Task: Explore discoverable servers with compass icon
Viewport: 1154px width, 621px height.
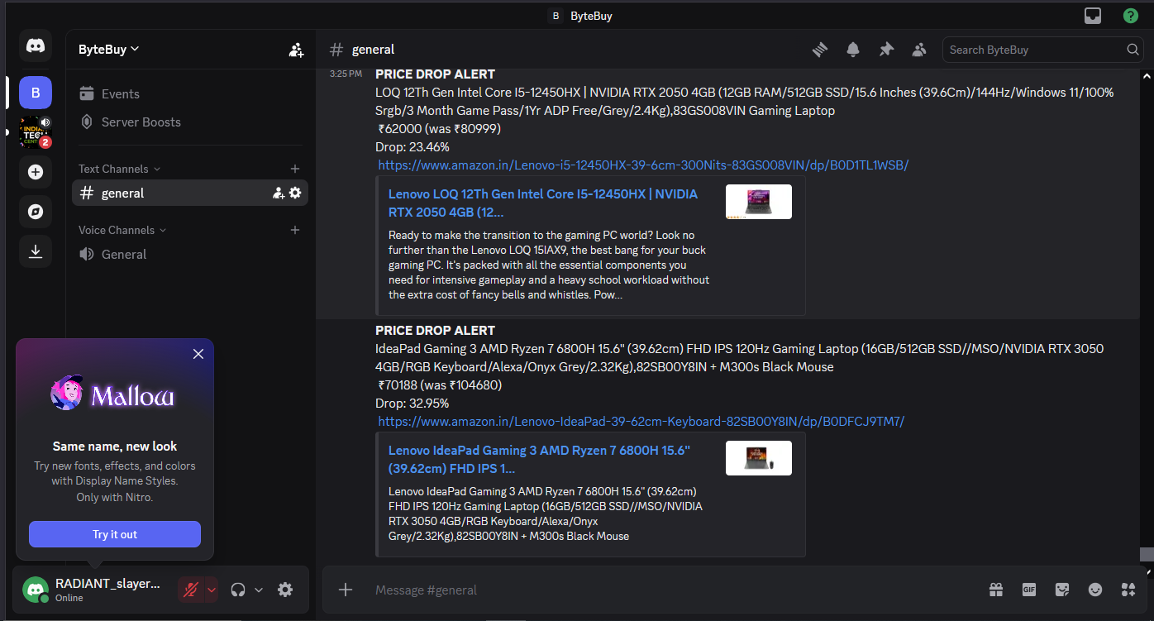Action: [35, 212]
